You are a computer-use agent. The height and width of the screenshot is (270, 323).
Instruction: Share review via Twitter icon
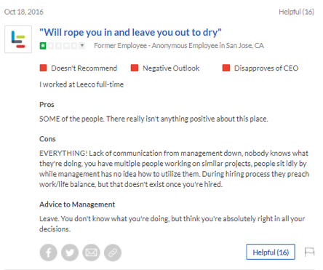pyautogui.click(x=70, y=253)
